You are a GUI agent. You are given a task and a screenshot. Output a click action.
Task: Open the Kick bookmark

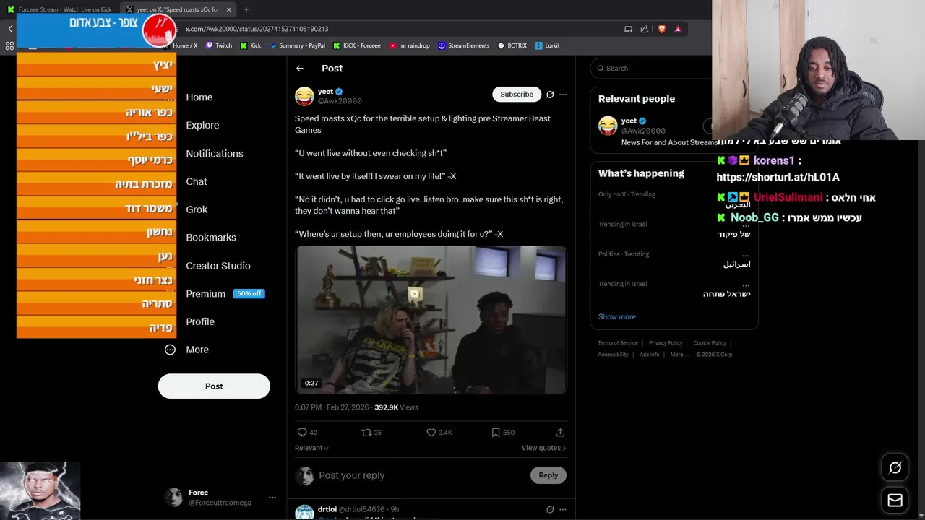tap(250, 45)
